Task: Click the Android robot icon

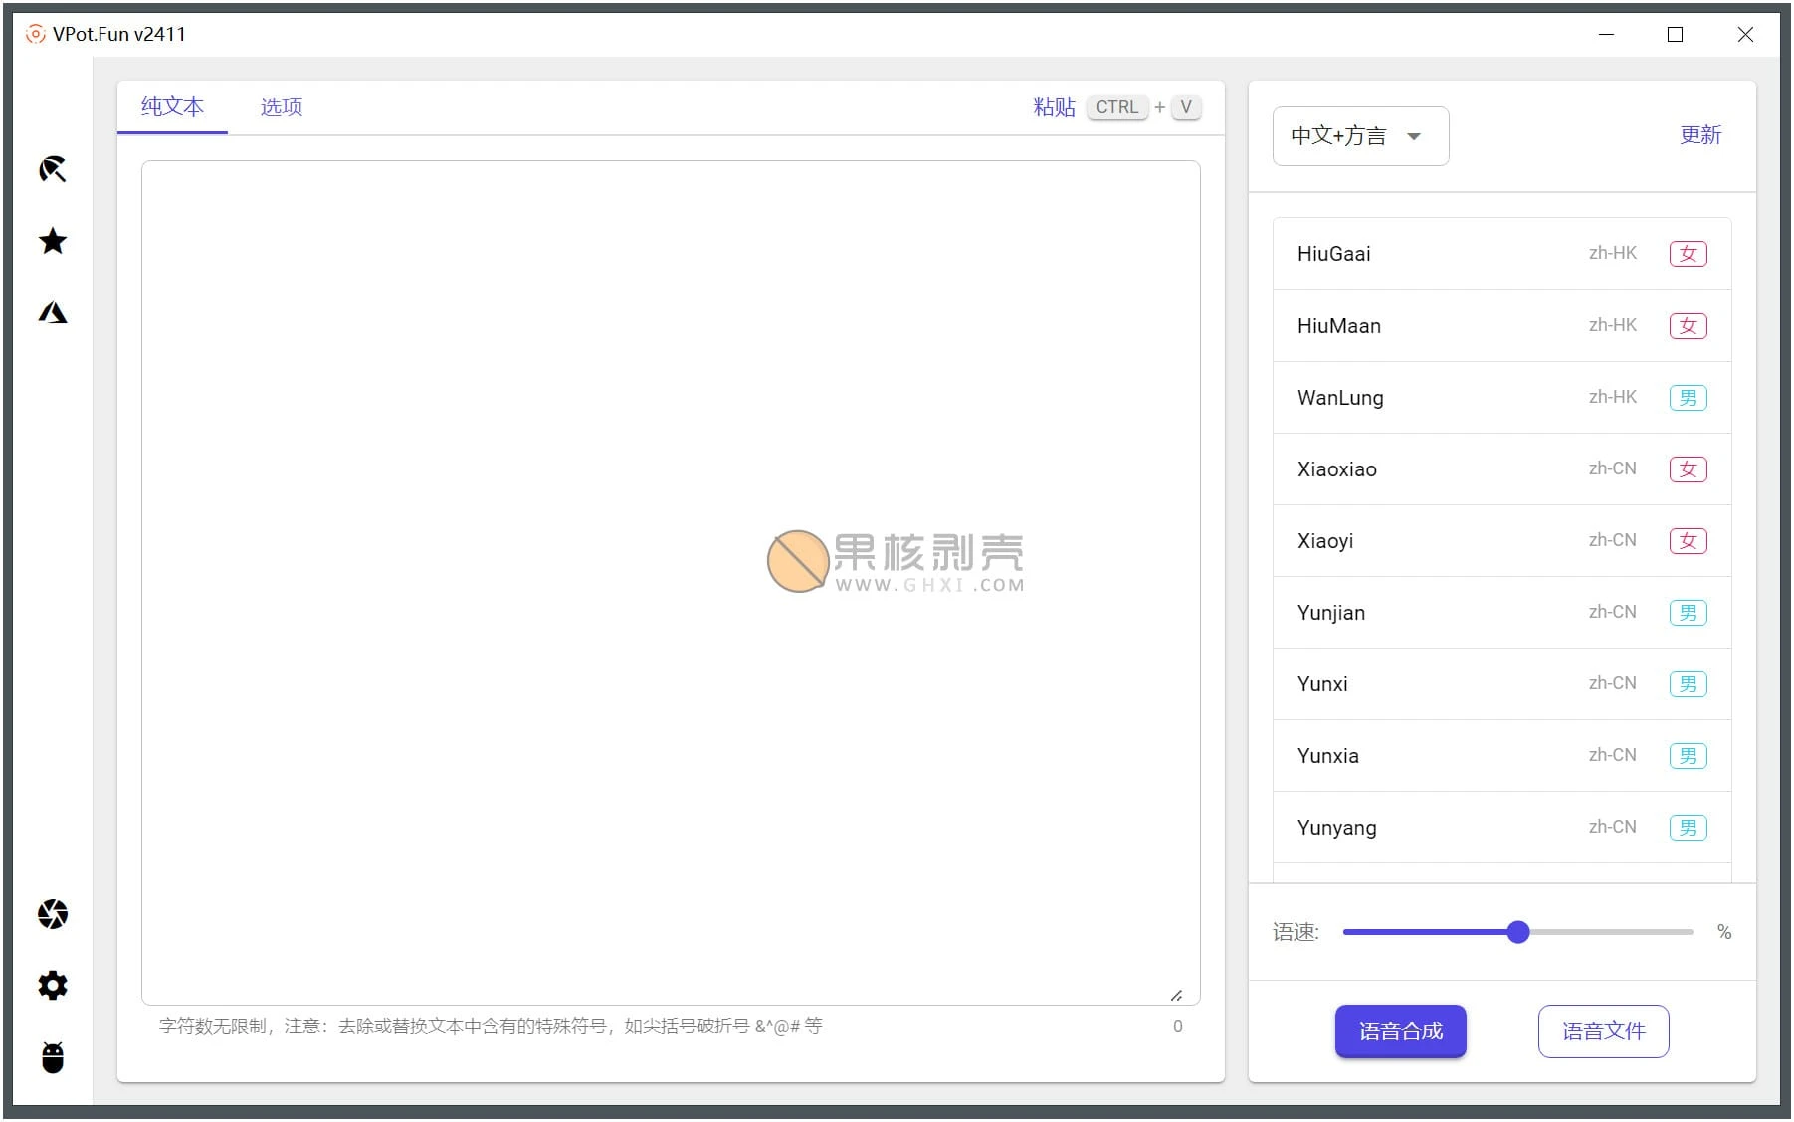Action: click(x=52, y=1057)
